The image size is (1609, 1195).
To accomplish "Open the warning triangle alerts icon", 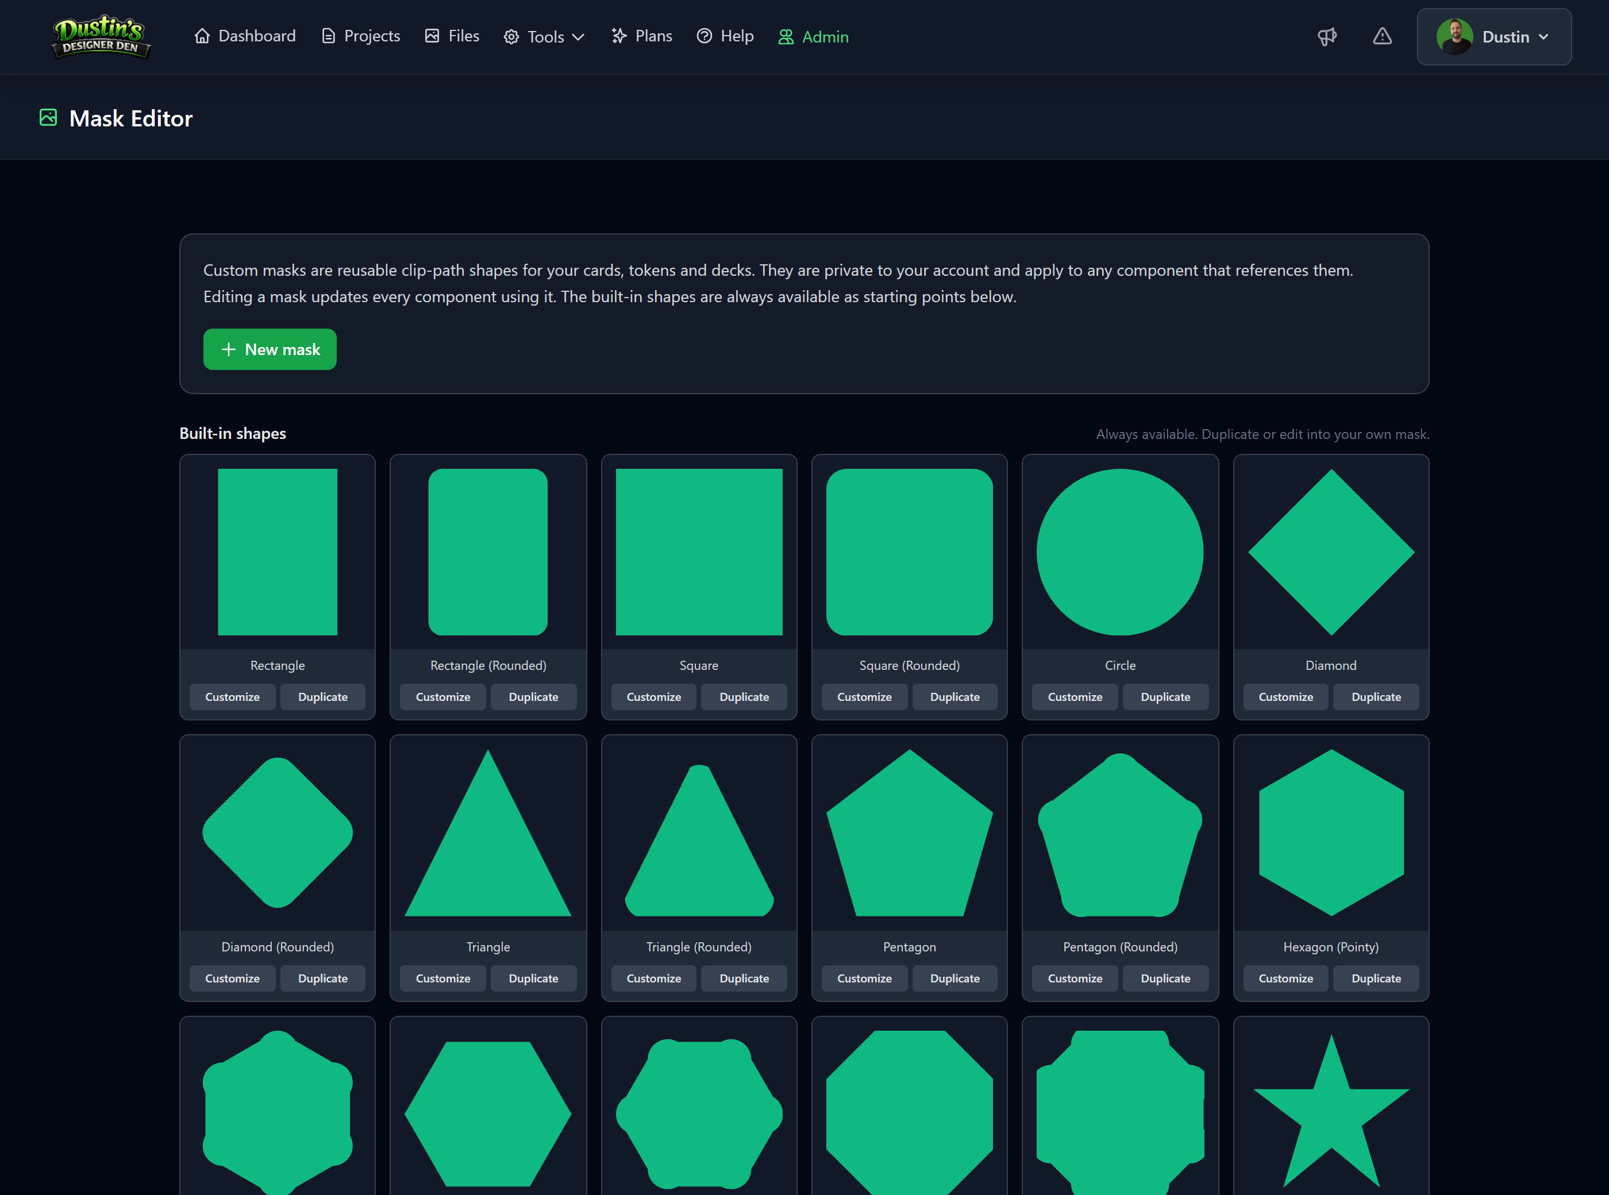I will point(1382,36).
